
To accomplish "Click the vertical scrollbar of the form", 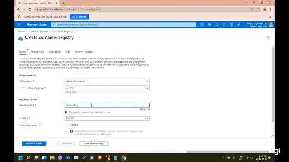I will click(x=273, y=85).
